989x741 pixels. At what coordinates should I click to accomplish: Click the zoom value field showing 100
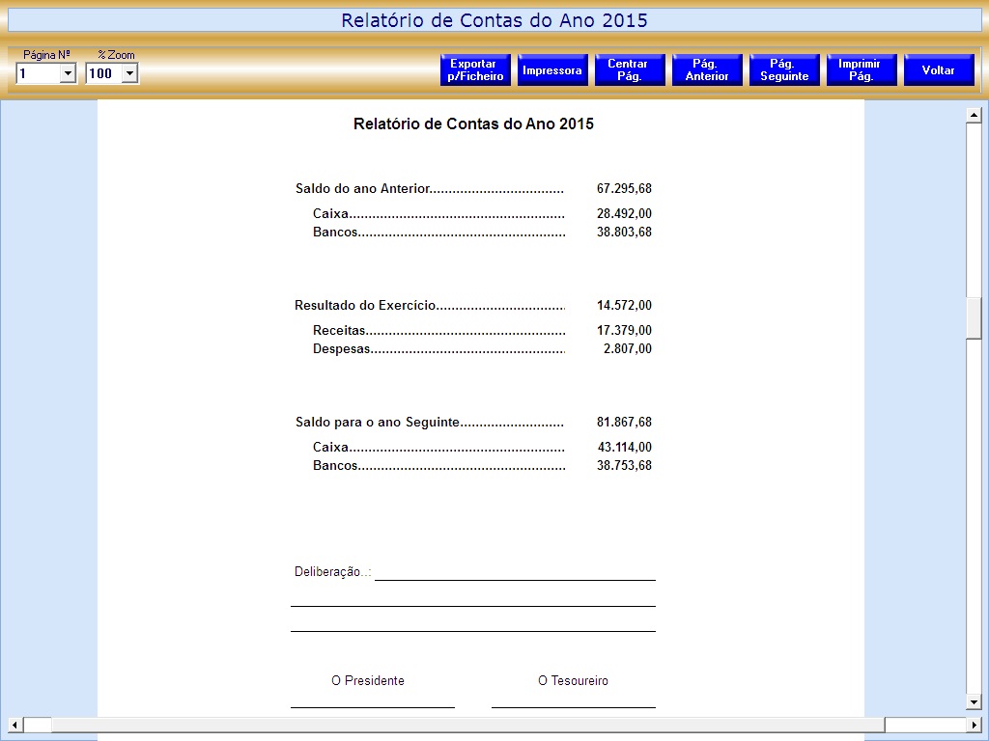click(102, 73)
